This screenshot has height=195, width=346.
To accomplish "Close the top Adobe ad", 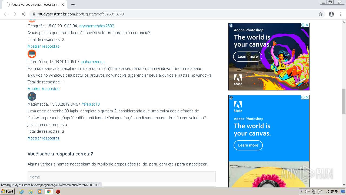I will click(x=307, y=25).
